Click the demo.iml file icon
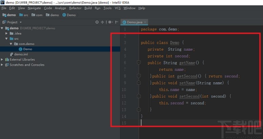Screen dimensions: 263x139 tap(12, 54)
